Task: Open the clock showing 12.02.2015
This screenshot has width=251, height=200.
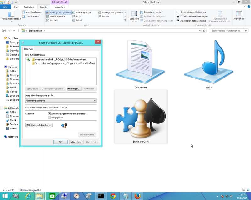Action: pos(242,196)
